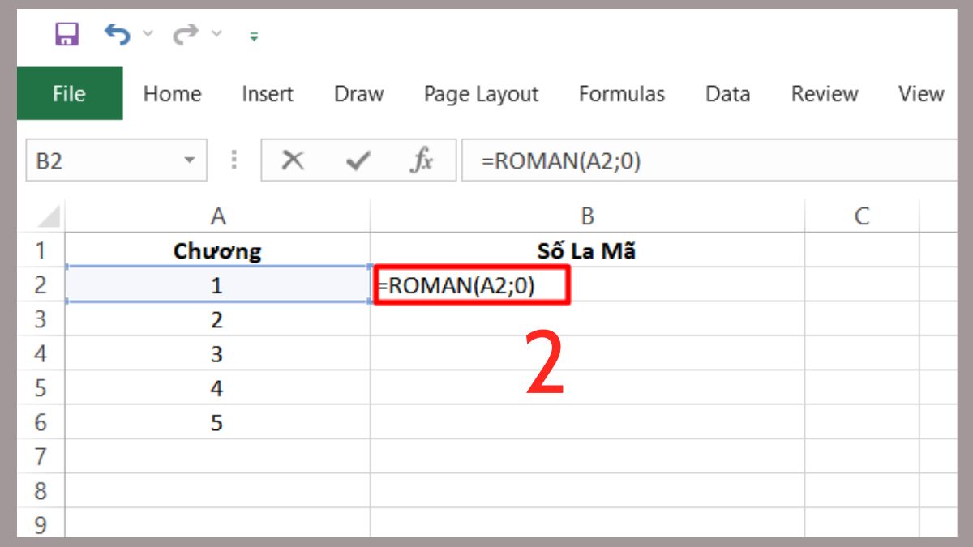Open the Page Layout tab
The image size is (973, 547).
(x=482, y=94)
